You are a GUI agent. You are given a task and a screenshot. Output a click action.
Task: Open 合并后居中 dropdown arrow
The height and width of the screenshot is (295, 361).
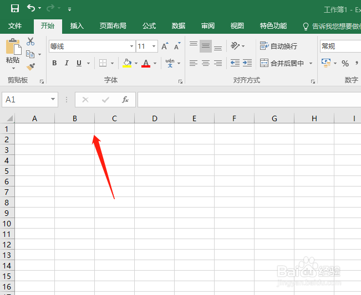(311, 63)
